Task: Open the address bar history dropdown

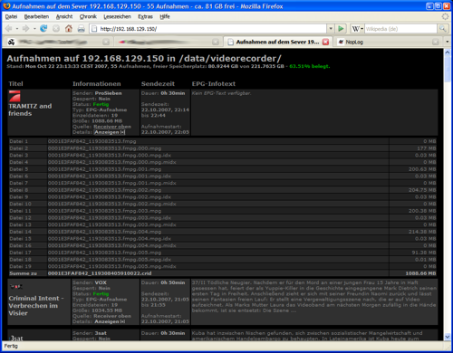Action: pos(331,29)
